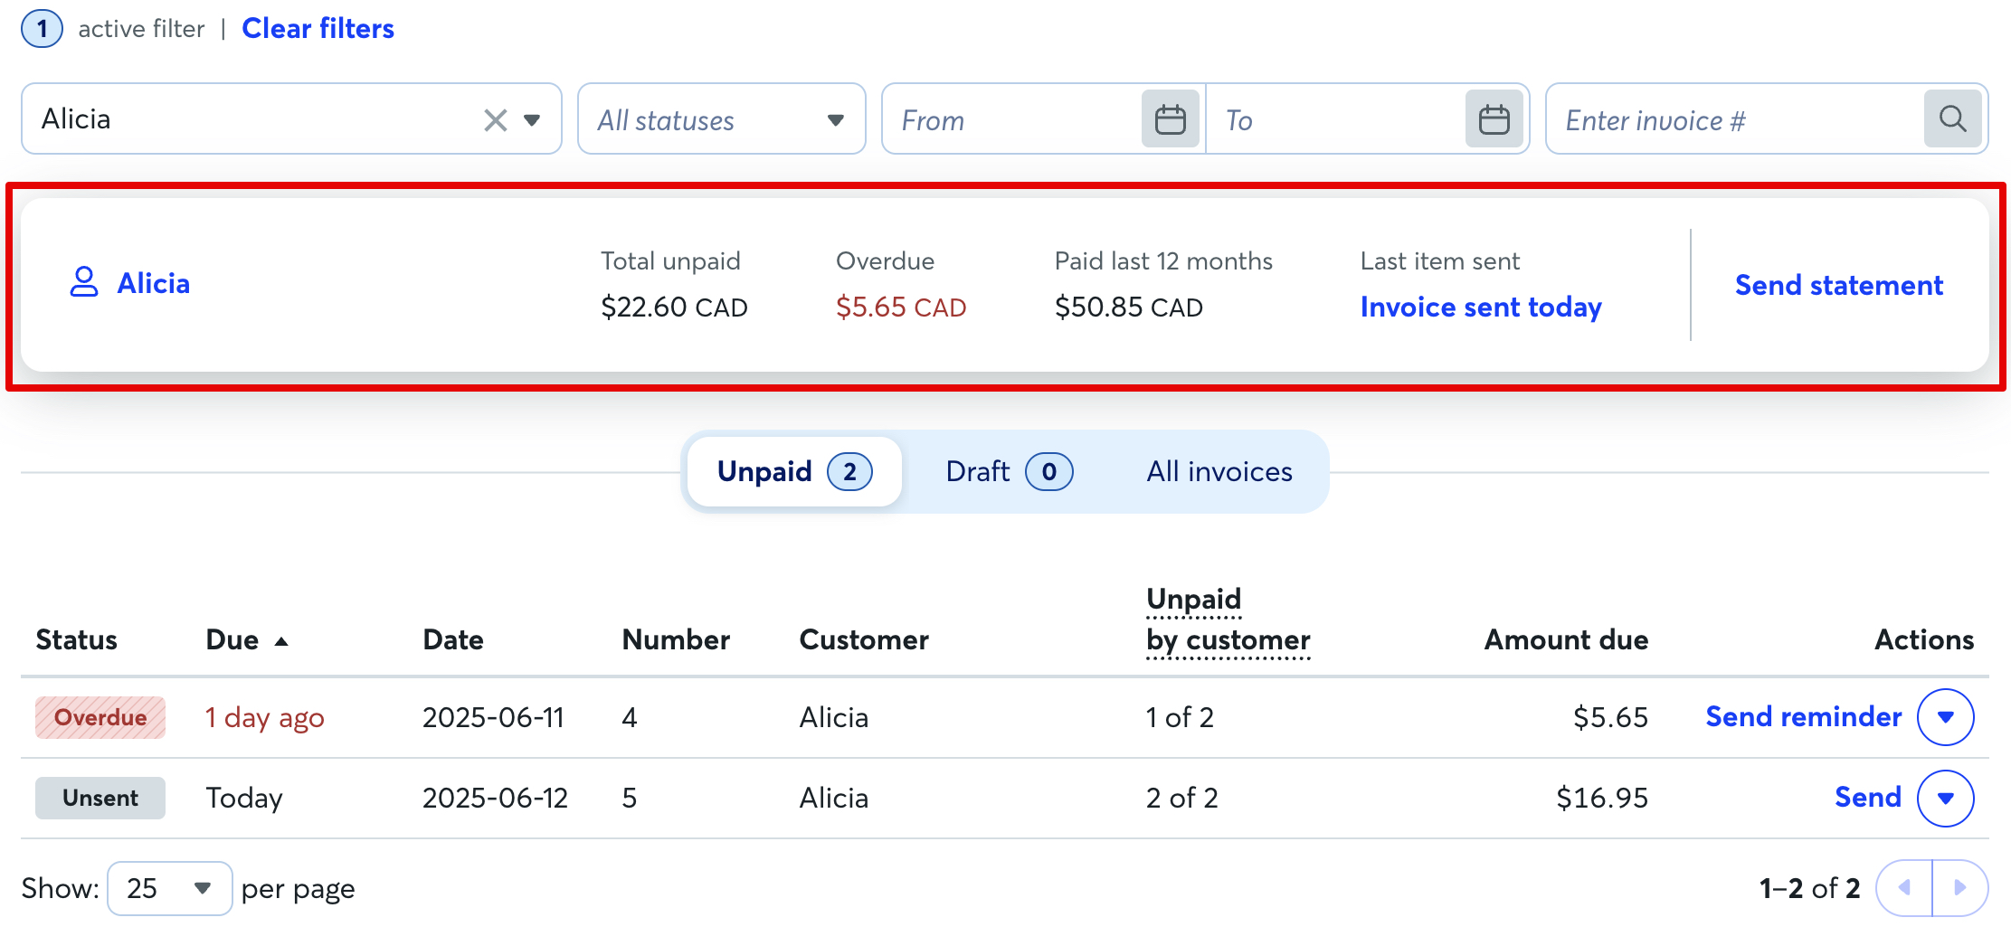Open the From date calendar picker
The width and height of the screenshot is (2011, 927).
1170,118
